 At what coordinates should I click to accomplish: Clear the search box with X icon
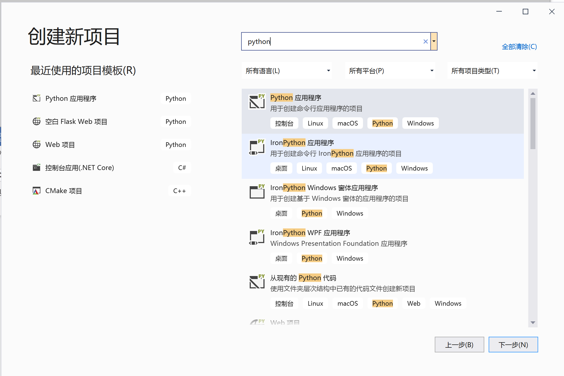(x=425, y=41)
